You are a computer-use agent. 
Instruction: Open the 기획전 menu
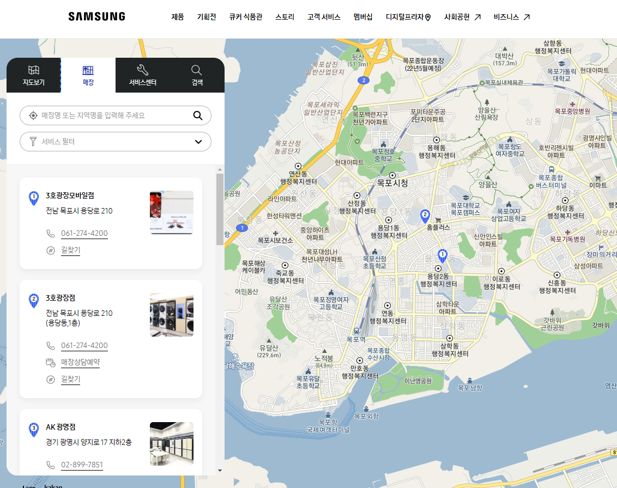coord(207,17)
